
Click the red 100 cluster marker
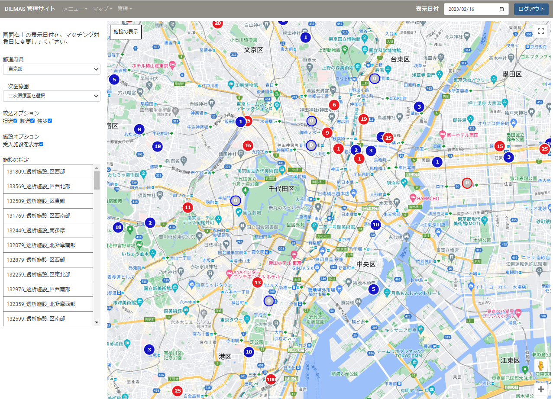click(x=271, y=380)
